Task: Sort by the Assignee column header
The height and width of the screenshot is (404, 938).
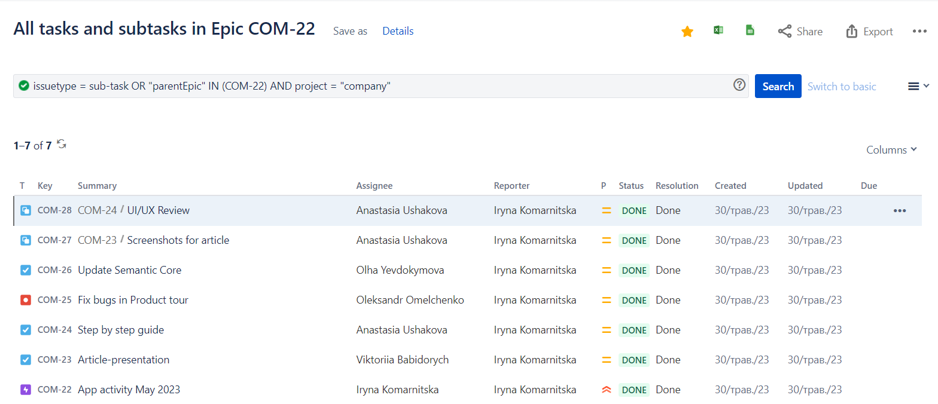Action: pyautogui.click(x=374, y=186)
